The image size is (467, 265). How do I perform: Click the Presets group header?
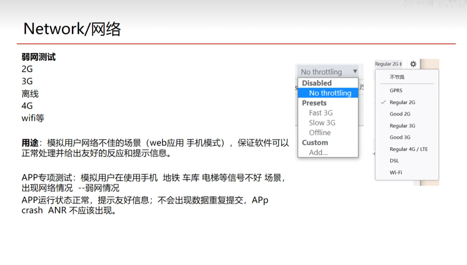tap(314, 103)
